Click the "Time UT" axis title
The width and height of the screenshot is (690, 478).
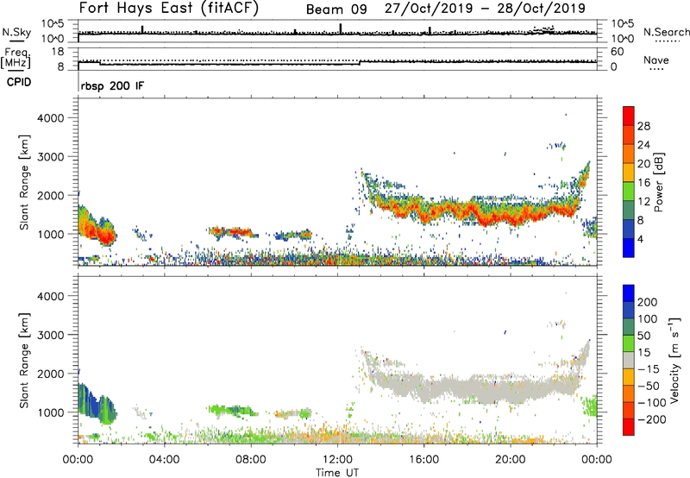pos(337,472)
